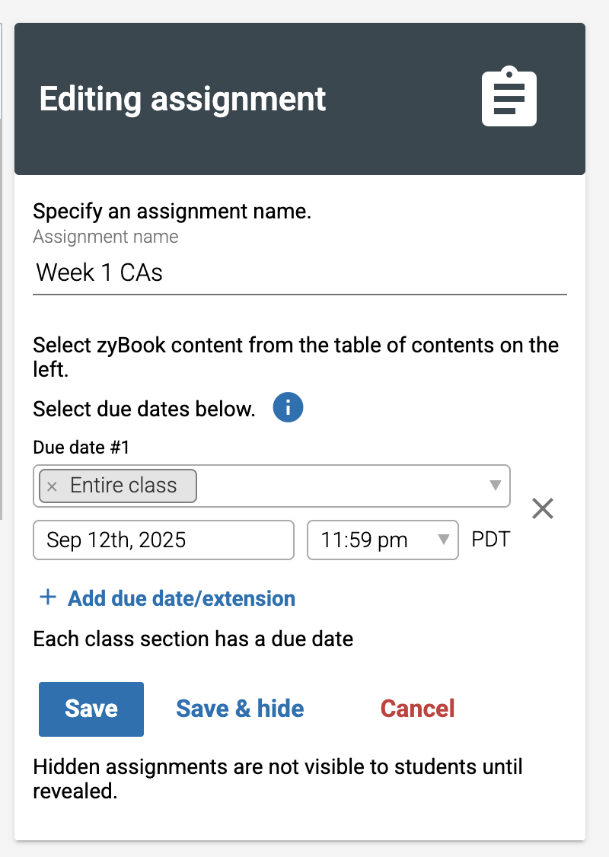Image resolution: width=609 pixels, height=857 pixels.
Task: Click the Editing assignment header title
Action: click(x=183, y=100)
